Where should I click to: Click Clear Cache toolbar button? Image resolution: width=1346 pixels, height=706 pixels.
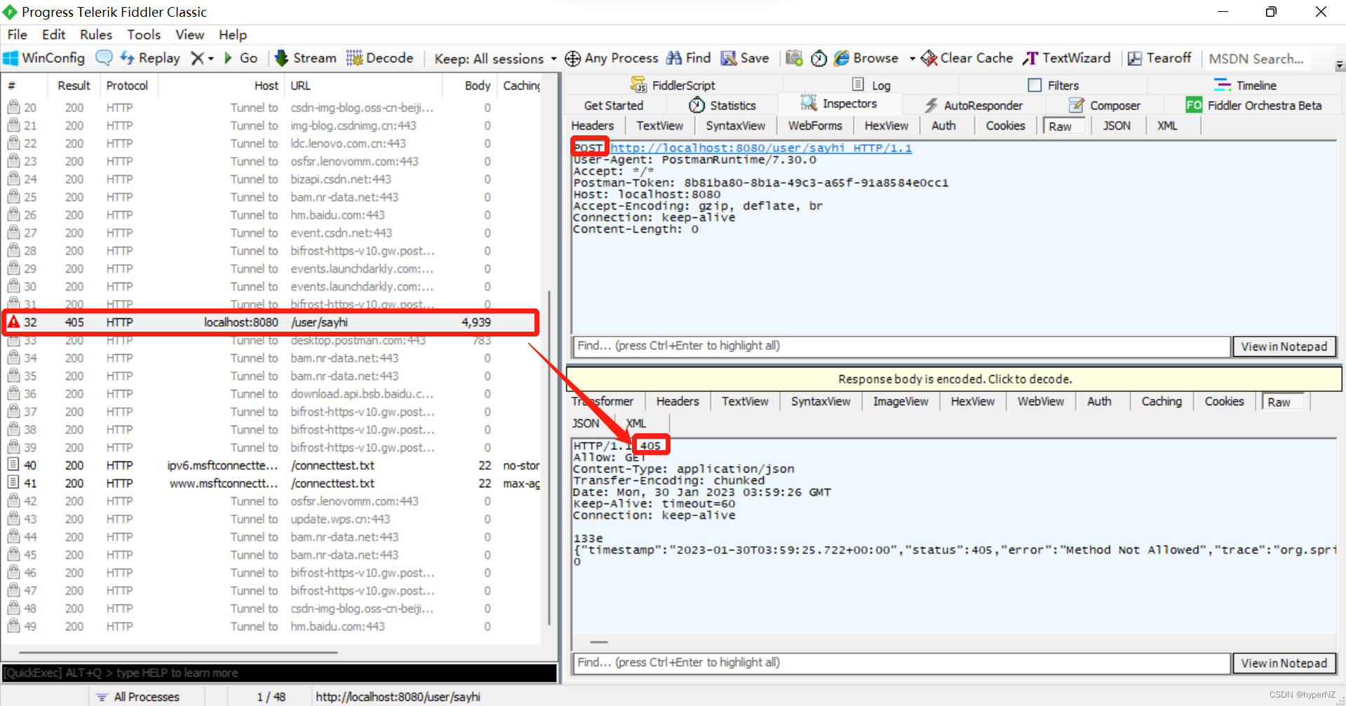pyautogui.click(x=967, y=58)
